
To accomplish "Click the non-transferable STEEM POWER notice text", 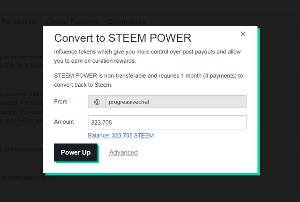I will (x=149, y=80).
